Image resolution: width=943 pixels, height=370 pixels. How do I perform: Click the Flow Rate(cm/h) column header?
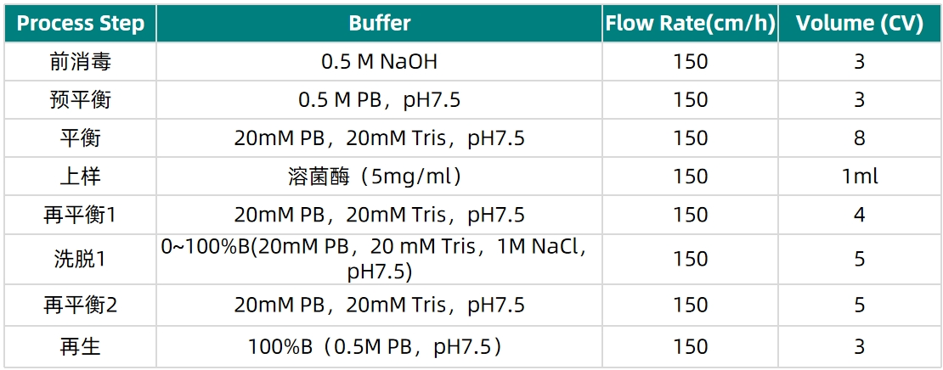point(690,23)
